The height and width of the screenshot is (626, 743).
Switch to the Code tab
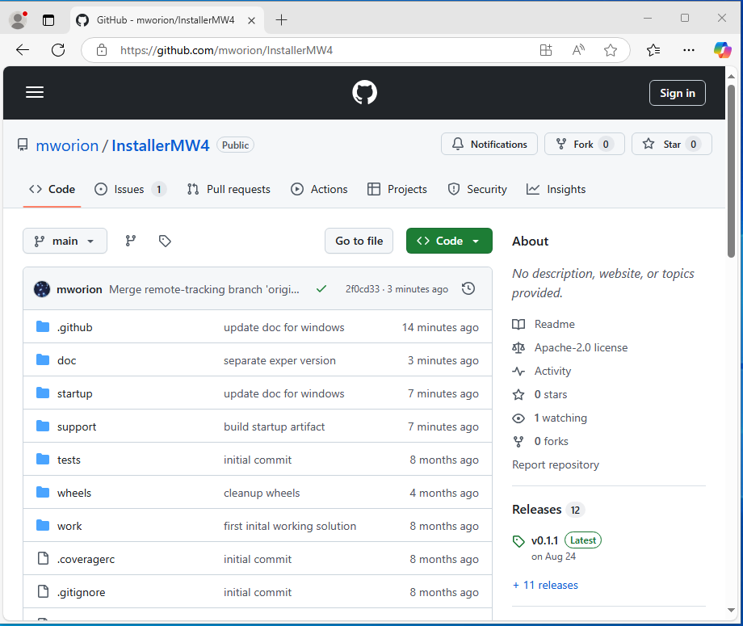(52, 190)
